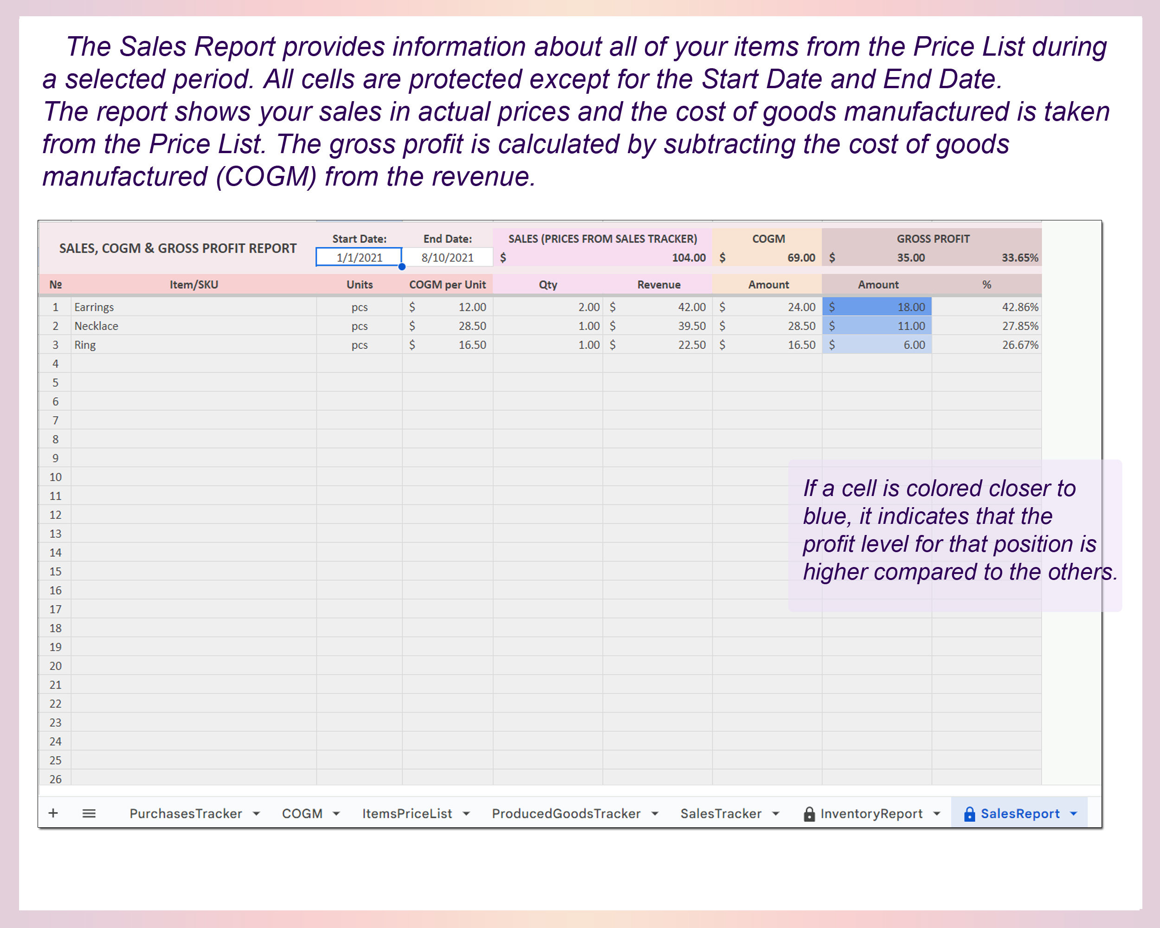This screenshot has height=928, width=1160.
Task: Open the SalesTracker tab options arrow
Action: 776,813
